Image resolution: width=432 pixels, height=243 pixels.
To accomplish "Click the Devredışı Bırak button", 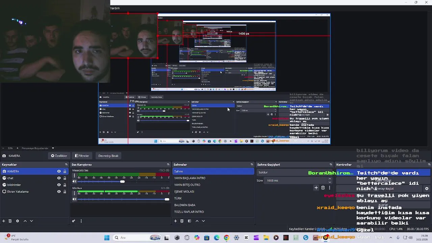I will coord(108,156).
